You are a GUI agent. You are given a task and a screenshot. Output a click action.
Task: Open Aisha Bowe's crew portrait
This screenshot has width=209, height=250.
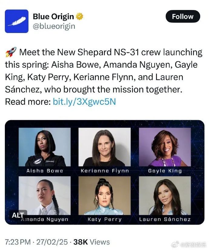click(x=45, y=147)
